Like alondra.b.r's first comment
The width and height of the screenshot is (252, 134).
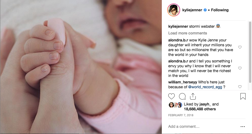pyautogui.click(x=240, y=47)
